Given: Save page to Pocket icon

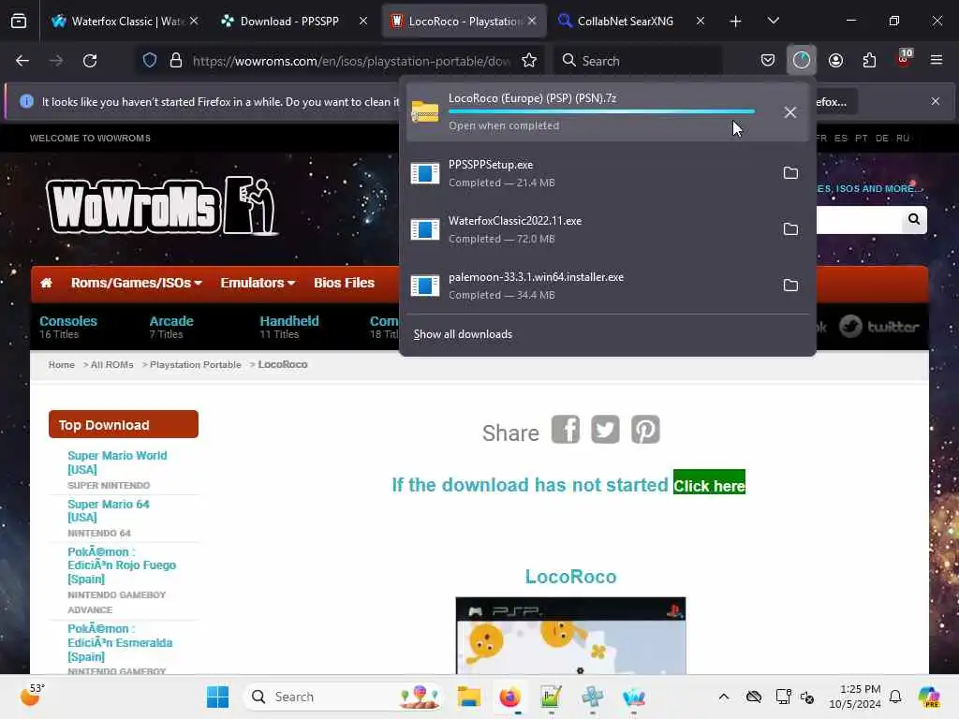Looking at the screenshot, I should point(768,61).
